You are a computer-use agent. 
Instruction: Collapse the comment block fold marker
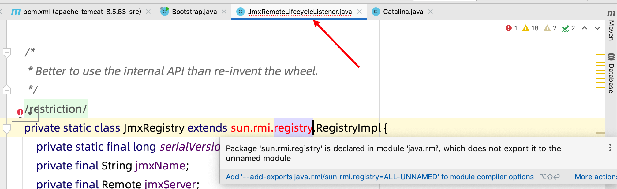click(x=6, y=52)
